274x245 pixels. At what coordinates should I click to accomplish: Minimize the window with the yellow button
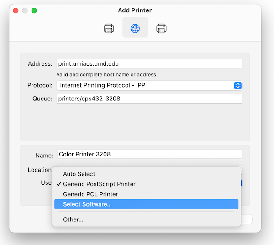click(x=25, y=10)
